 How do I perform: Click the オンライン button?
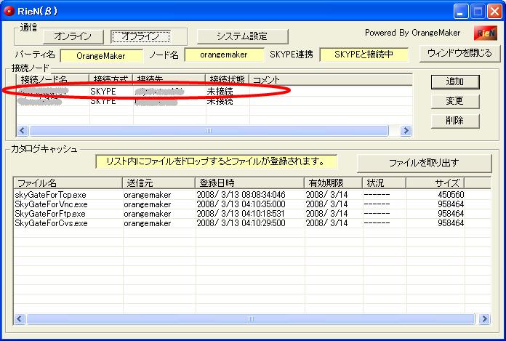(73, 36)
